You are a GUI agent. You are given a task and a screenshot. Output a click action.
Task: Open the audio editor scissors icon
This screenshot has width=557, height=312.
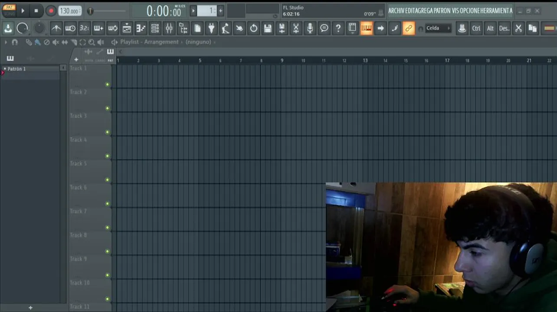tap(296, 28)
